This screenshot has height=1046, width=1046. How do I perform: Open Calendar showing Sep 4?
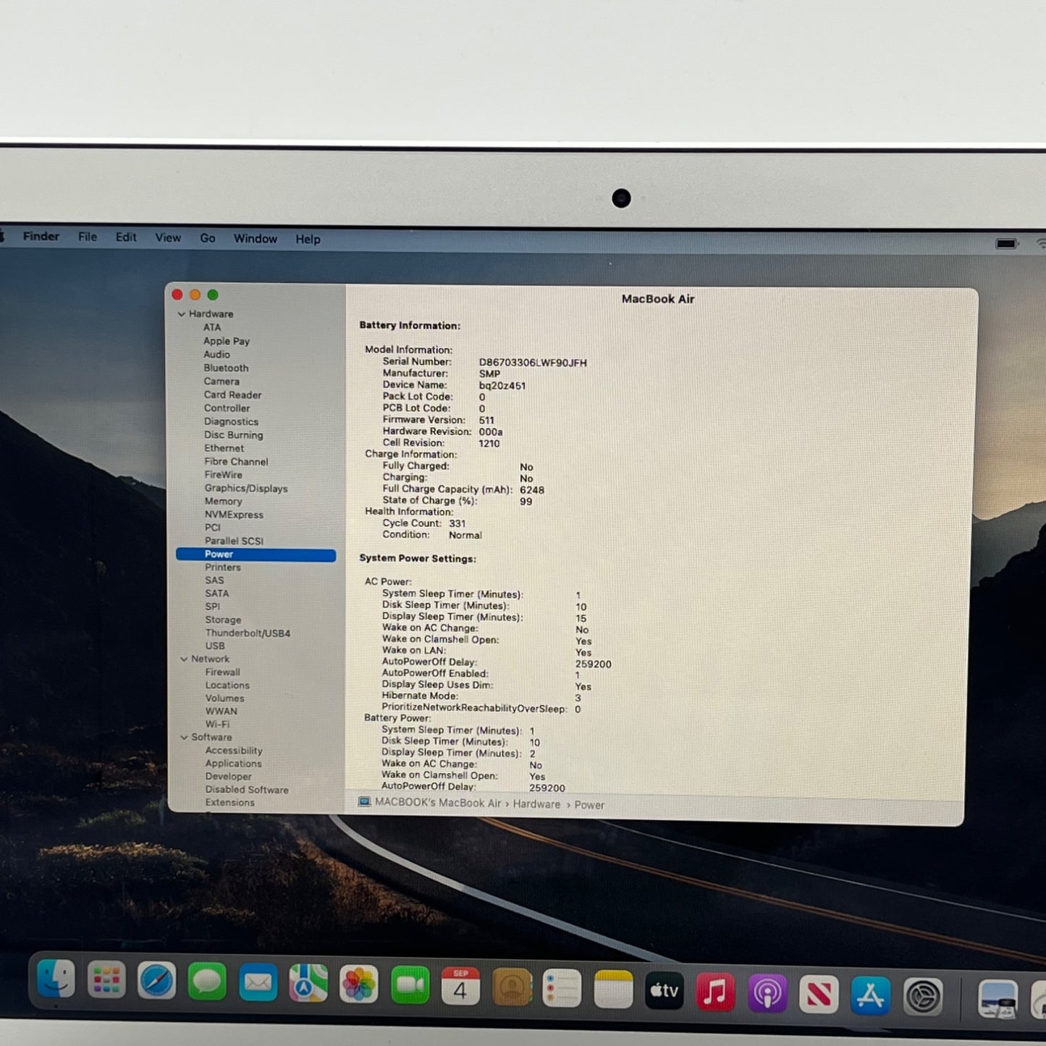point(460,986)
